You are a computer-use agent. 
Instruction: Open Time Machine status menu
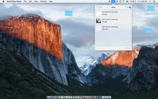[120, 1]
